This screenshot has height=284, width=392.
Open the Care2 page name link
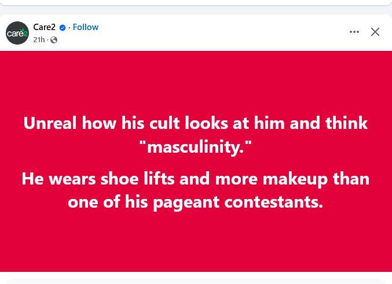tap(44, 27)
